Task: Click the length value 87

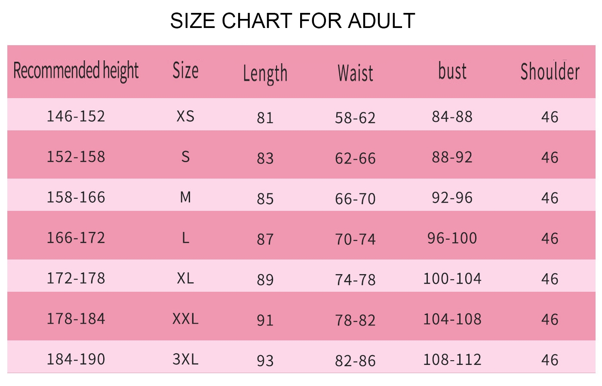Action: [x=265, y=239]
